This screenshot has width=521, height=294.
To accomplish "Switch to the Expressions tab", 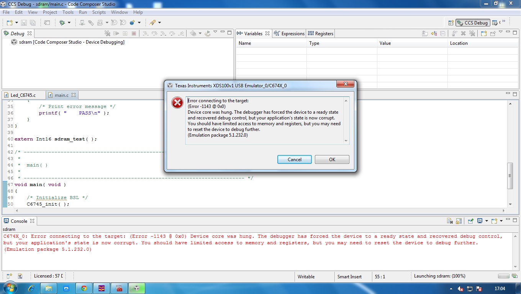I will coord(289,33).
